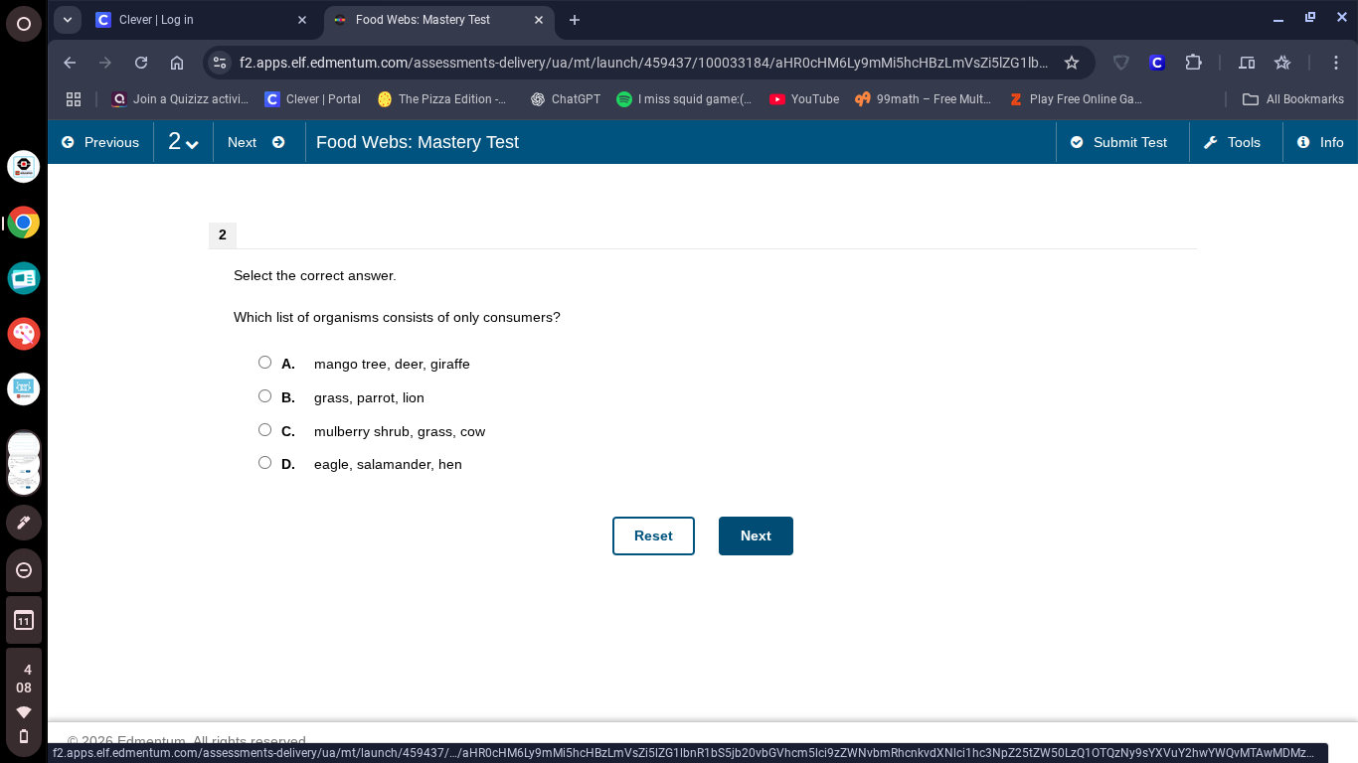Click the Reset button

tap(653, 535)
